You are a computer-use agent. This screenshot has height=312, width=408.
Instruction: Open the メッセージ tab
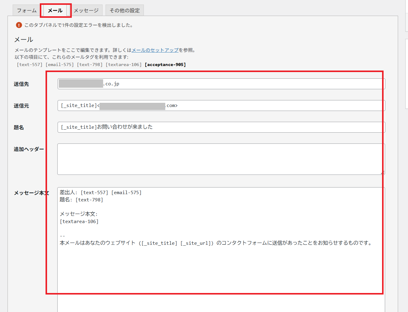tap(86, 11)
